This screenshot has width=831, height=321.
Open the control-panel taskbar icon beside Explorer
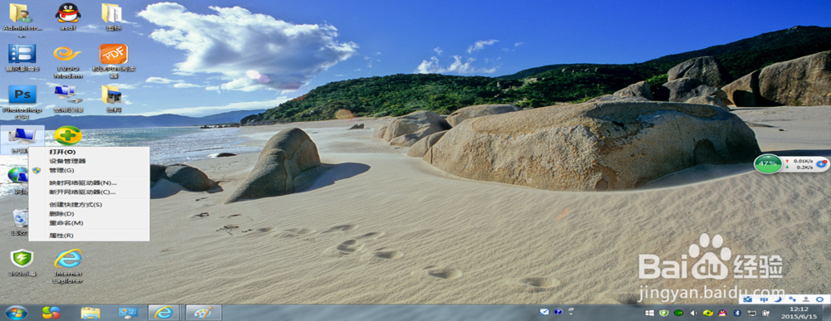128,313
